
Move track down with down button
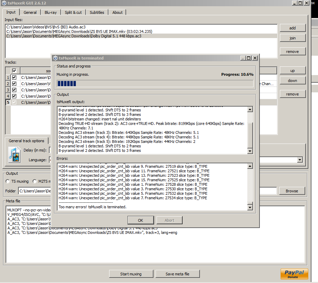(x=292, y=81)
